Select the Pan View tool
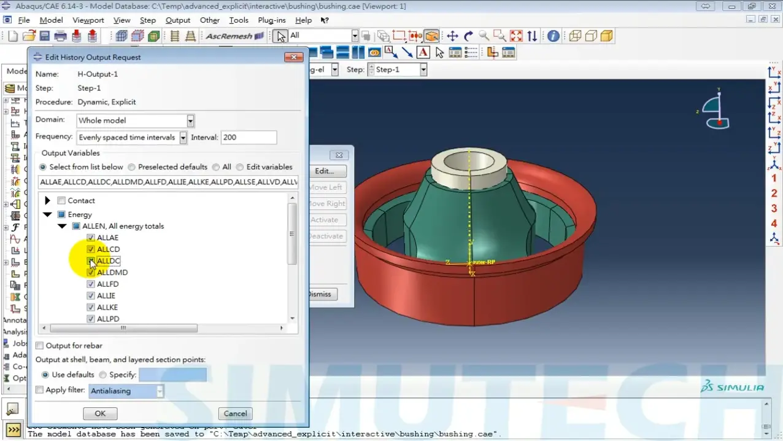 [452, 36]
